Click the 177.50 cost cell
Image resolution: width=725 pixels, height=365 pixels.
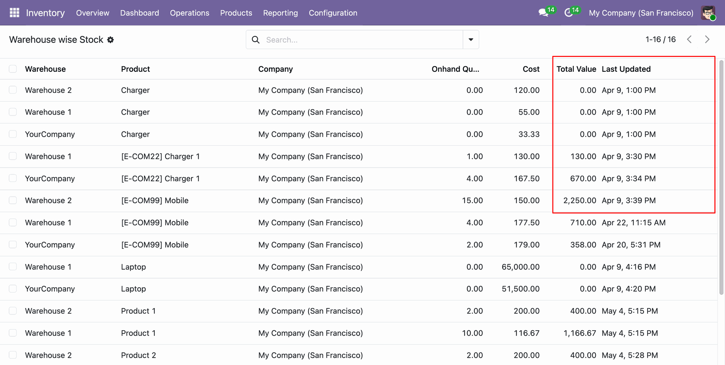click(526, 223)
